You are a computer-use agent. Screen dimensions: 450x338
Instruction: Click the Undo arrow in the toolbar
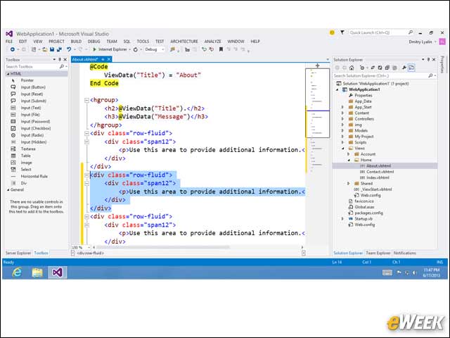pyautogui.click(x=69, y=49)
